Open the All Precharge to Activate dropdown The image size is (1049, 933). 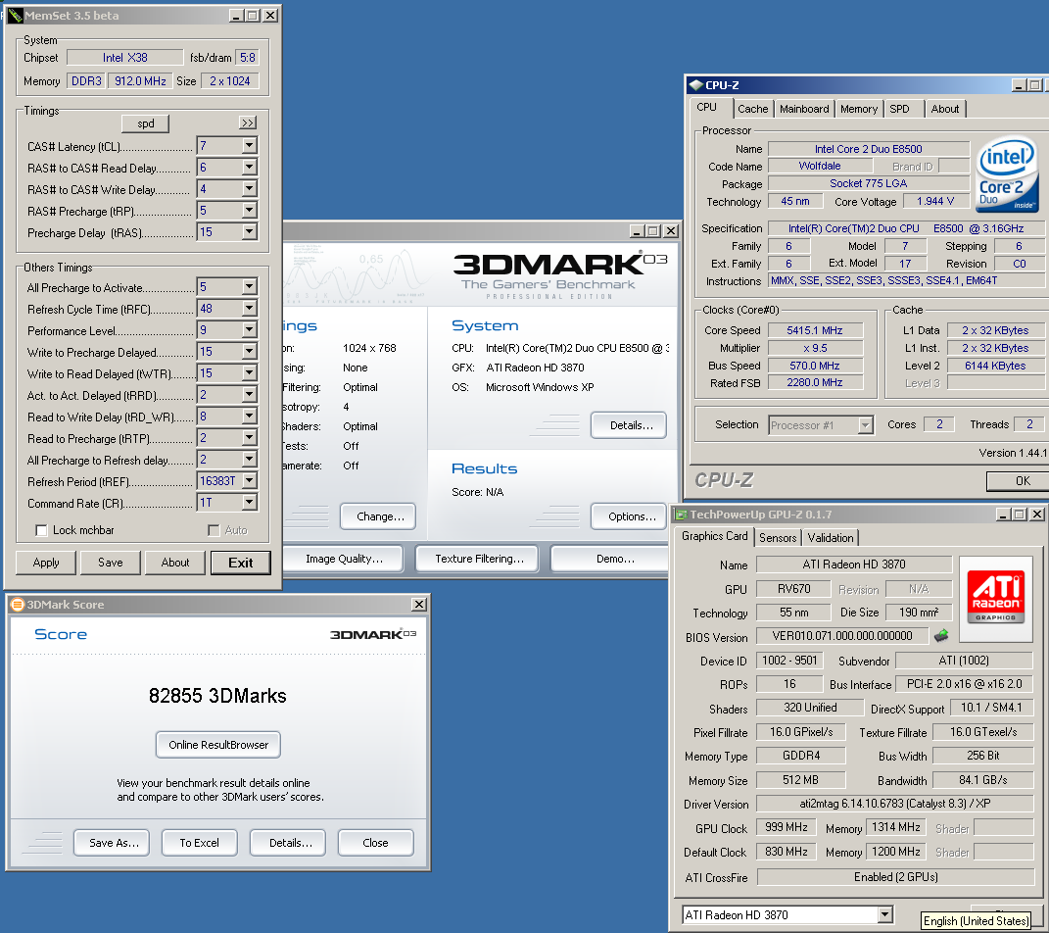(x=249, y=286)
